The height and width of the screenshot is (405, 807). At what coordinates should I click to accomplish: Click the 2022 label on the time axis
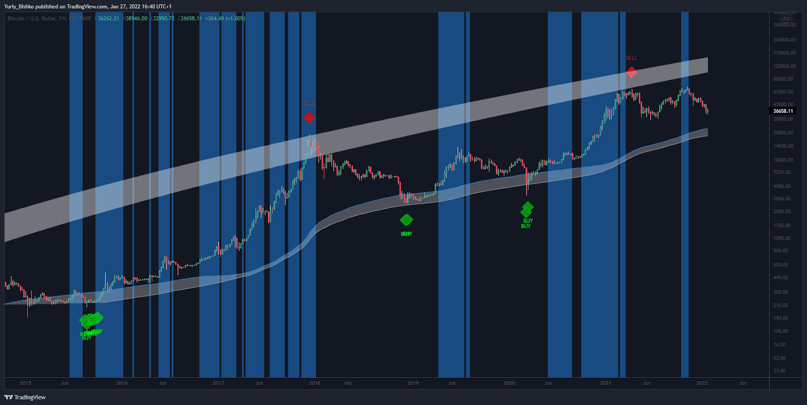pyautogui.click(x=702, y=383)
